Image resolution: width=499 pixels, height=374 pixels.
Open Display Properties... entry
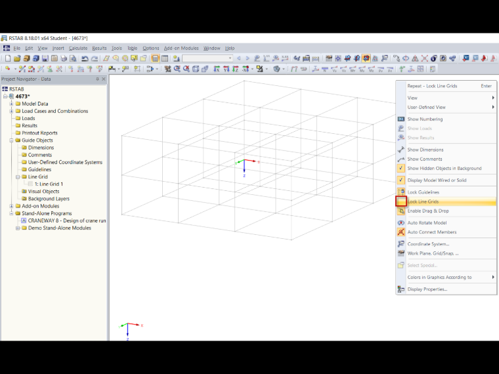446,289
